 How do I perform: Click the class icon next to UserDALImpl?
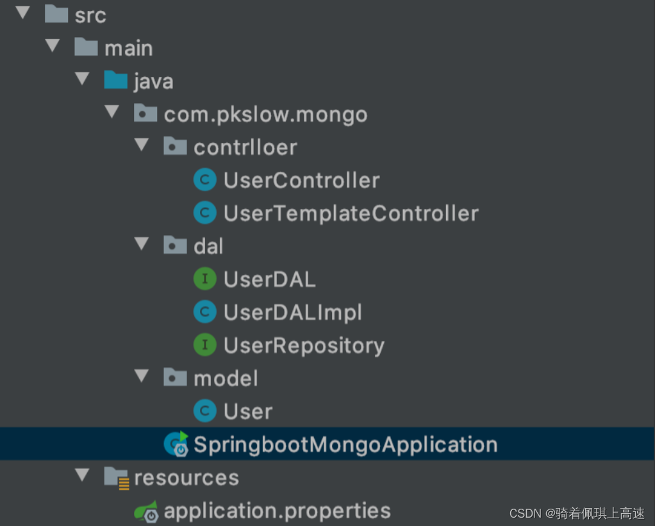coord(204,312)
